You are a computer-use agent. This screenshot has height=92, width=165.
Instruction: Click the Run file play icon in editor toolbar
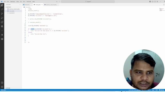(x=164, y=5)
